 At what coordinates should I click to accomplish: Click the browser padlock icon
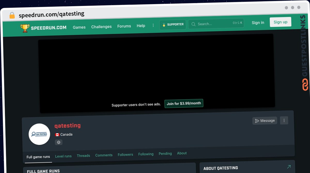12,15
